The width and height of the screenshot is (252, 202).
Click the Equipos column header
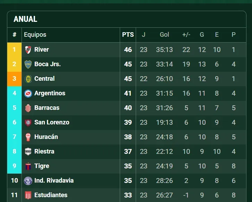(x=35, y=35)
